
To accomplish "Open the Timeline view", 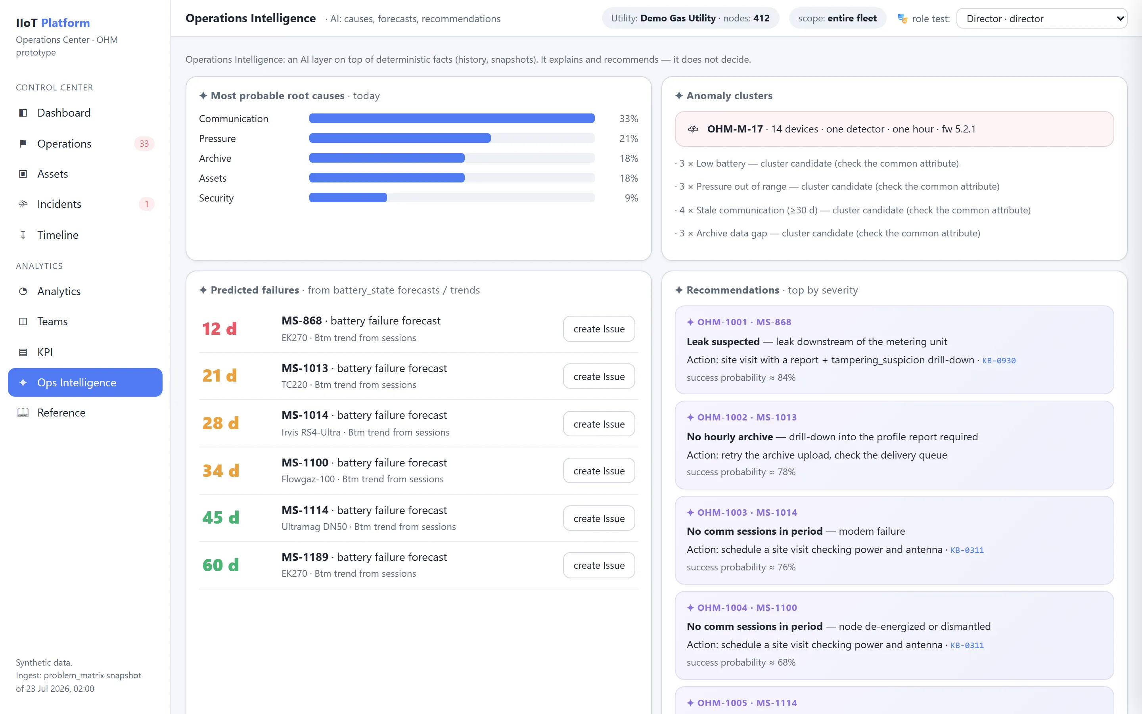I will [x=85, y=235].
